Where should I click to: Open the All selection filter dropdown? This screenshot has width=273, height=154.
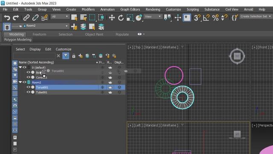[x=60, y=17]
